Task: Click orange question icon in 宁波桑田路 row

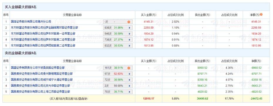Action: (129, 68)
